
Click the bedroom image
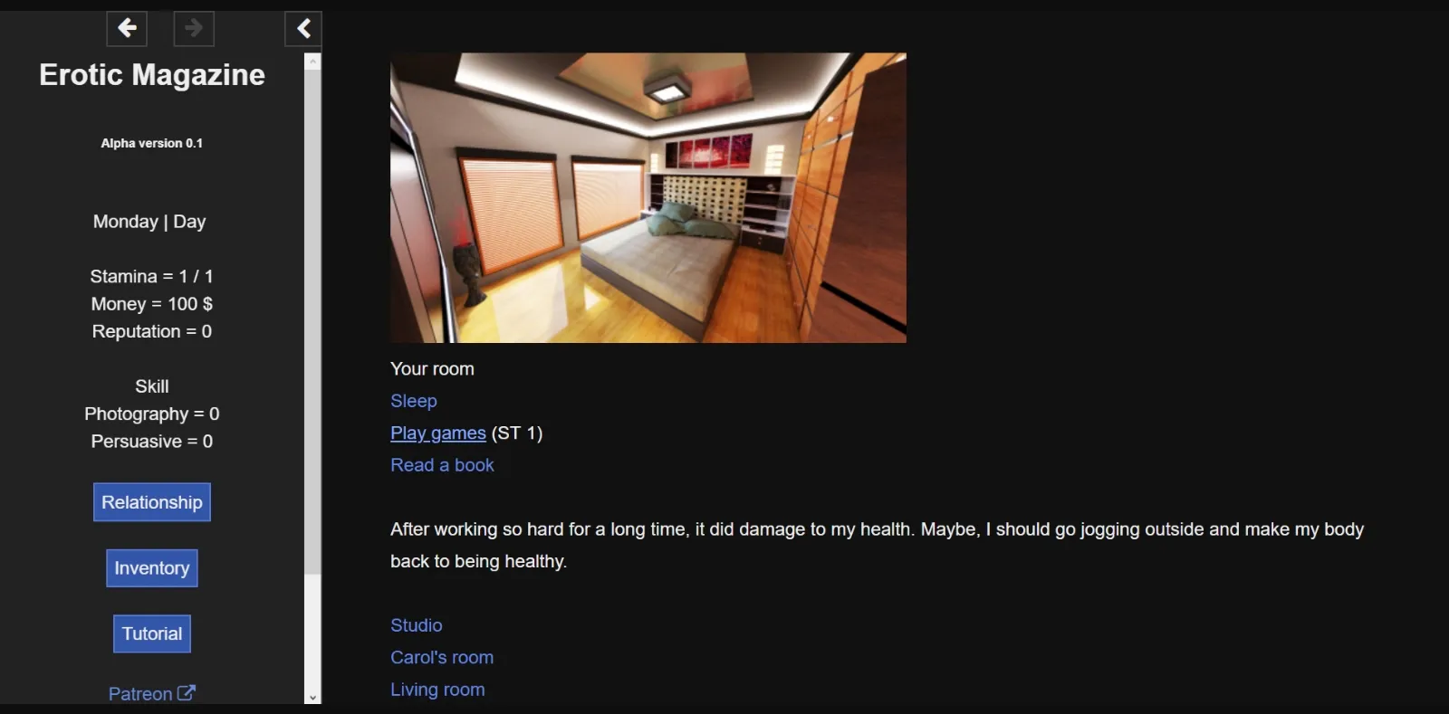pos(648,197)
